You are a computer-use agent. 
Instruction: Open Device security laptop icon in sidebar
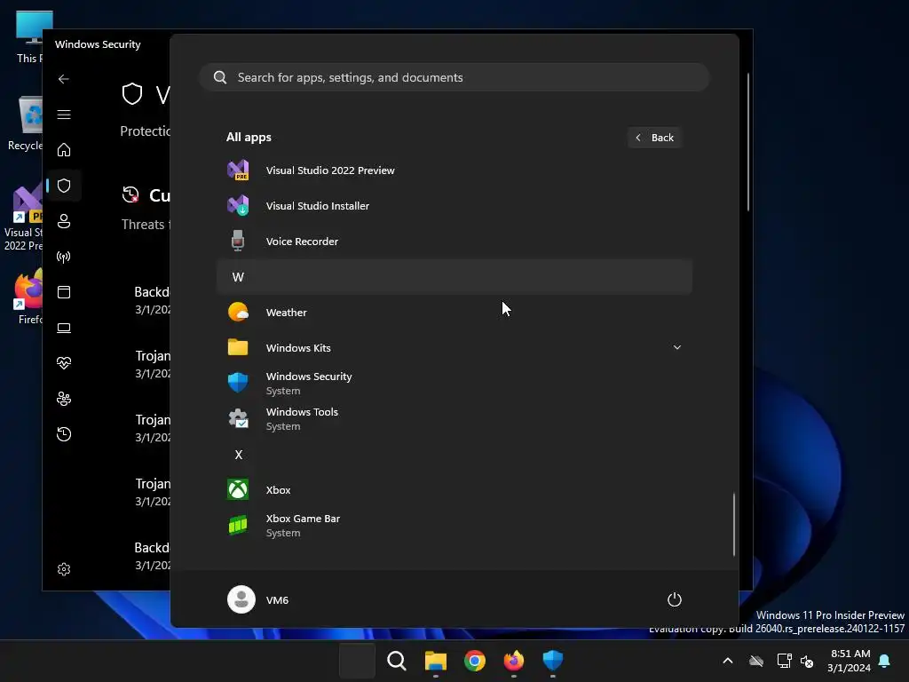coord(64,328)
